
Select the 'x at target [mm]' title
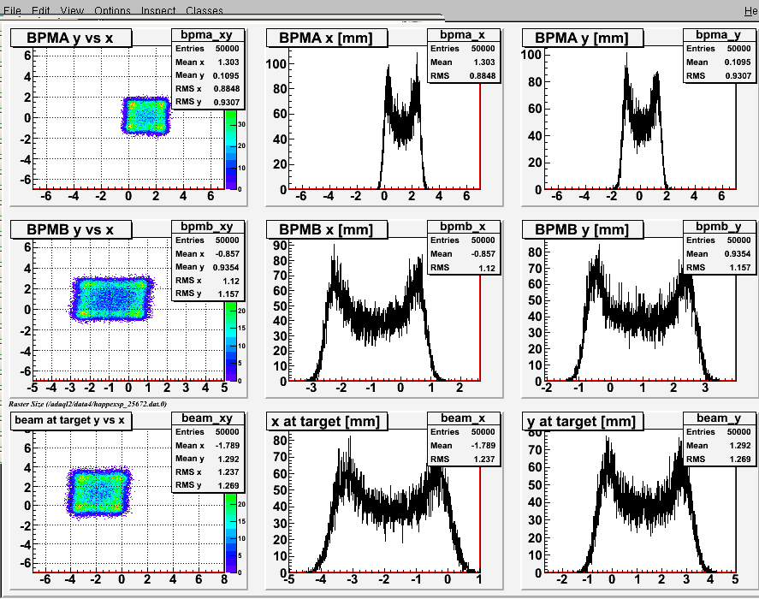point(327,421)
